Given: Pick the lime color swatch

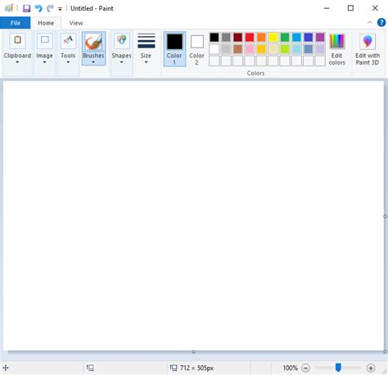Looking at the screenshot, I should pyautogui.click(x=285, y=49).
